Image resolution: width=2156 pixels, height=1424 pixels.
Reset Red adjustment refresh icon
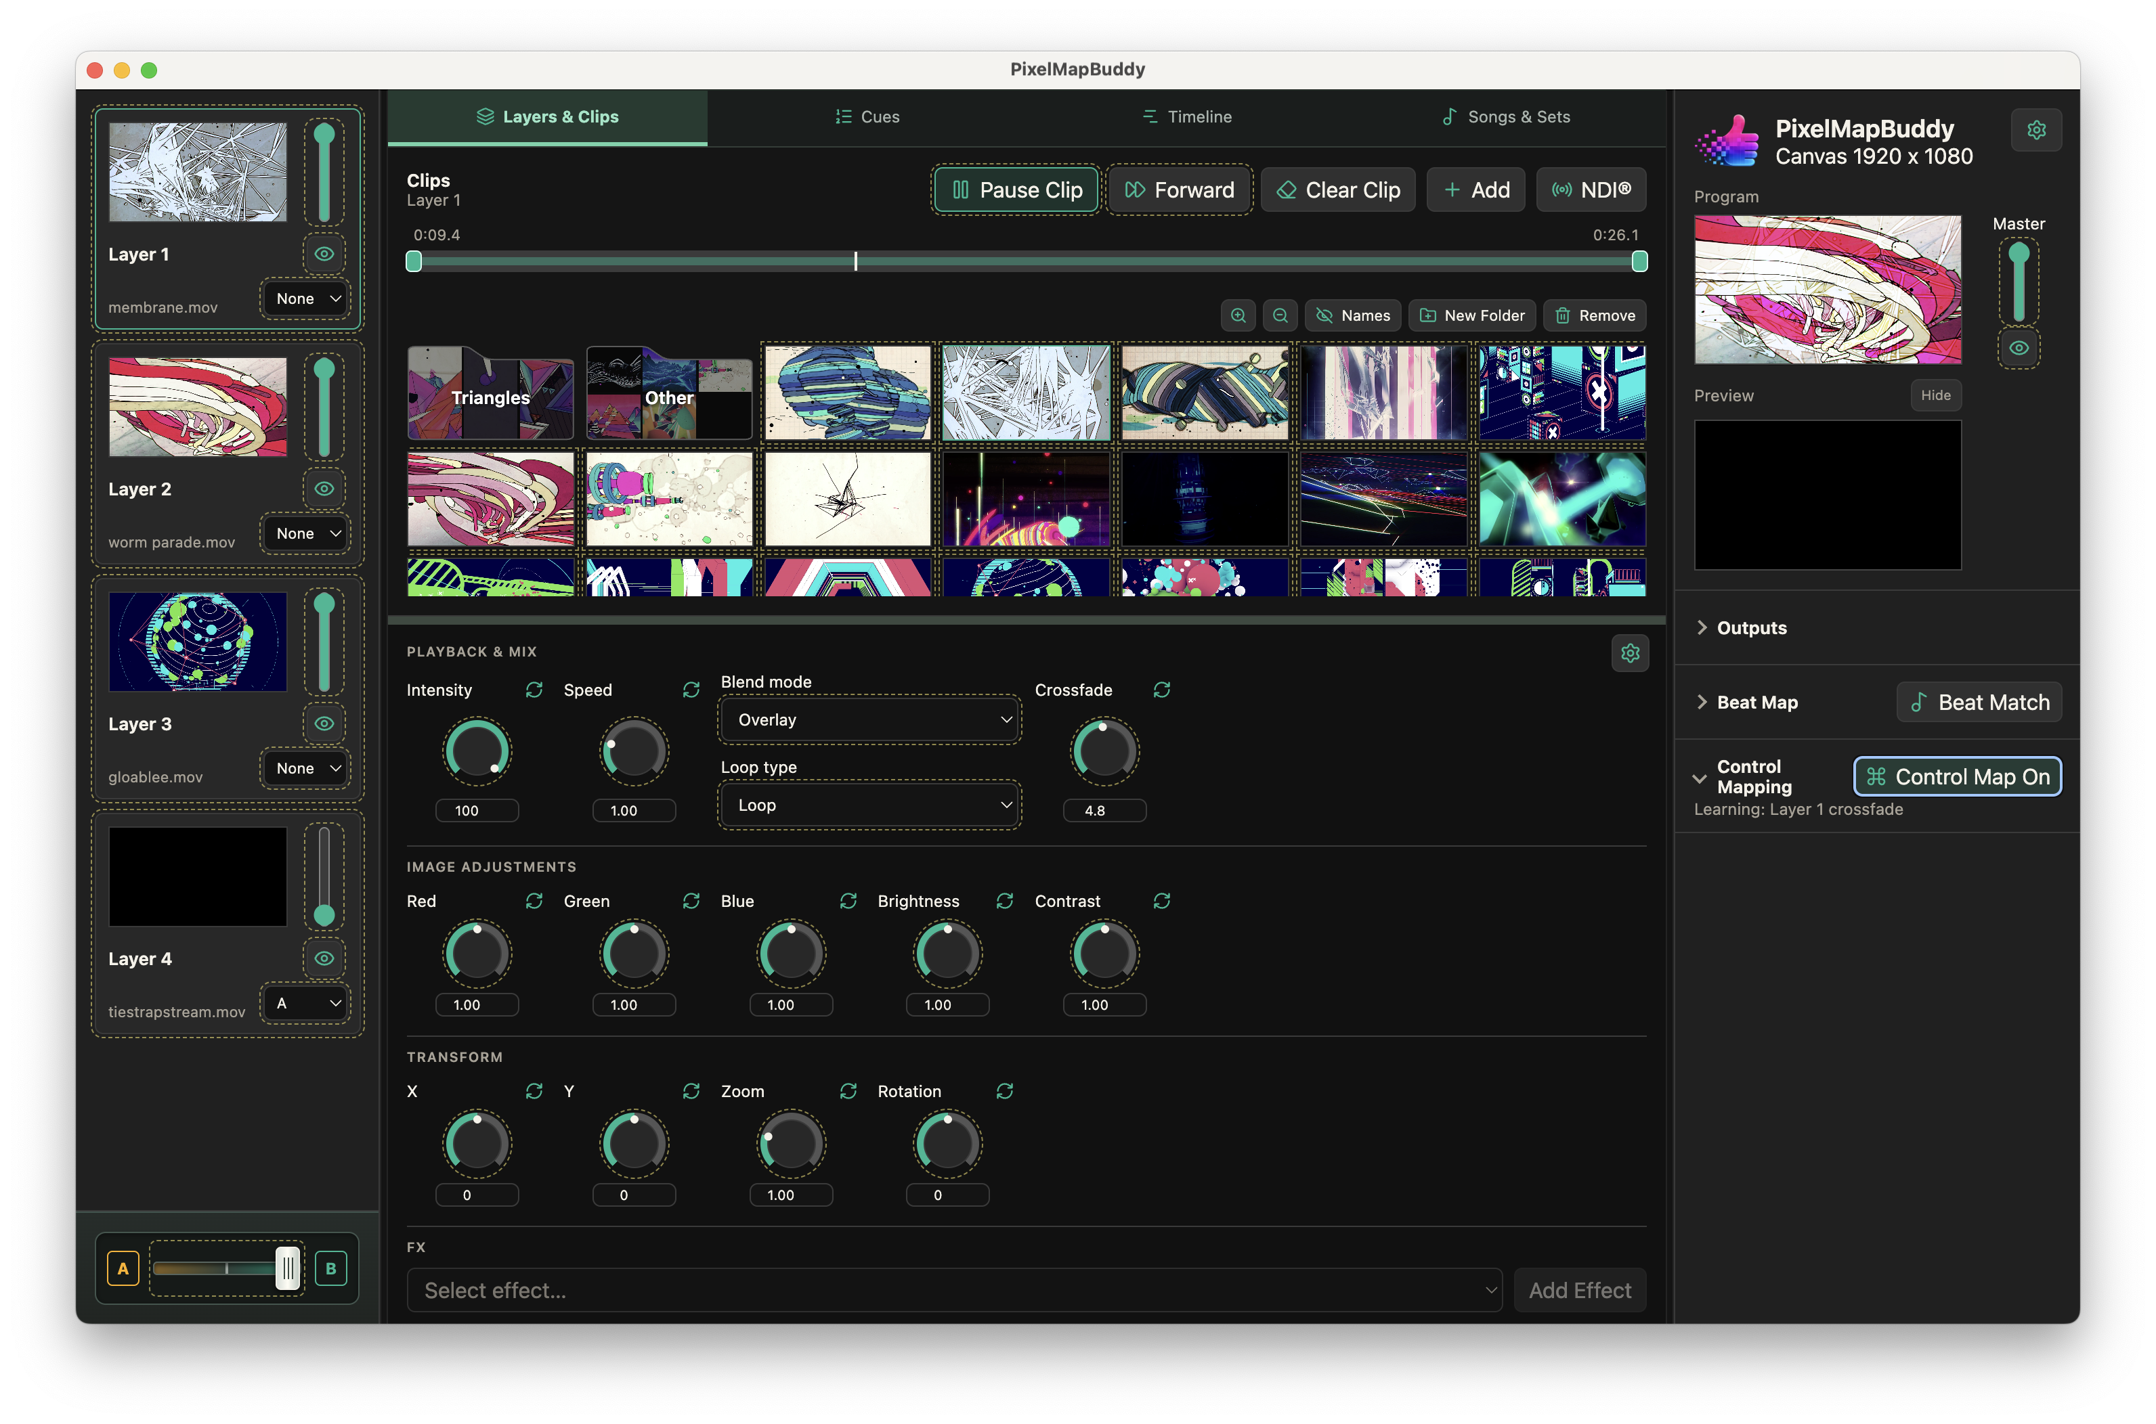pyautogui.click(x=534, y=901)
